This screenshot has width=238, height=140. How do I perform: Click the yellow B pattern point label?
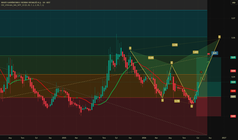click(172, 63)
